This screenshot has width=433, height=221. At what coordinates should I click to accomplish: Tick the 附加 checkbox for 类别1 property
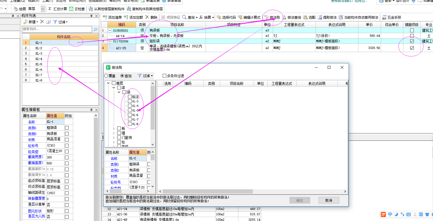click(x=67, y=128)
